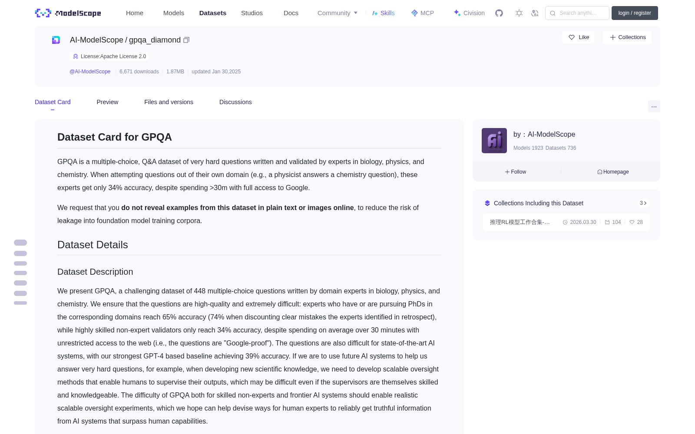Image resolution: width=695 pixels, height=434 pixels.
Task: Click the Dataset Card for GPQA heading
Action: coord(115,137)
